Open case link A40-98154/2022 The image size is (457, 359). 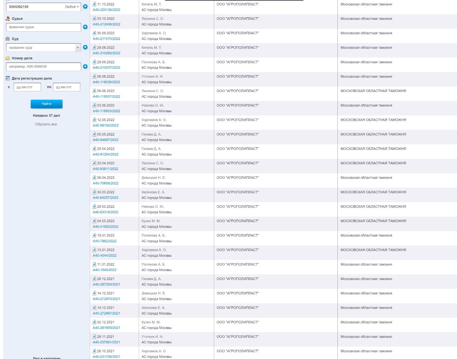tap(105, 125)
